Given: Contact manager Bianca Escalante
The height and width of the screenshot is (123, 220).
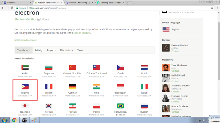Looking at the screenshot, I should (175, 112).
